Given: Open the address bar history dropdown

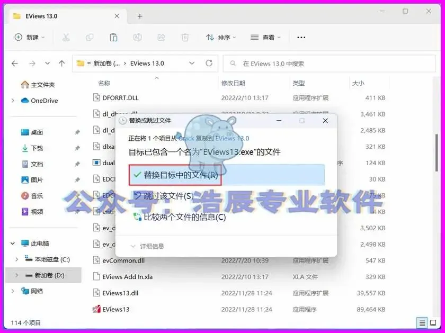Looking at the screenshot, I should (x=192, y=63).
